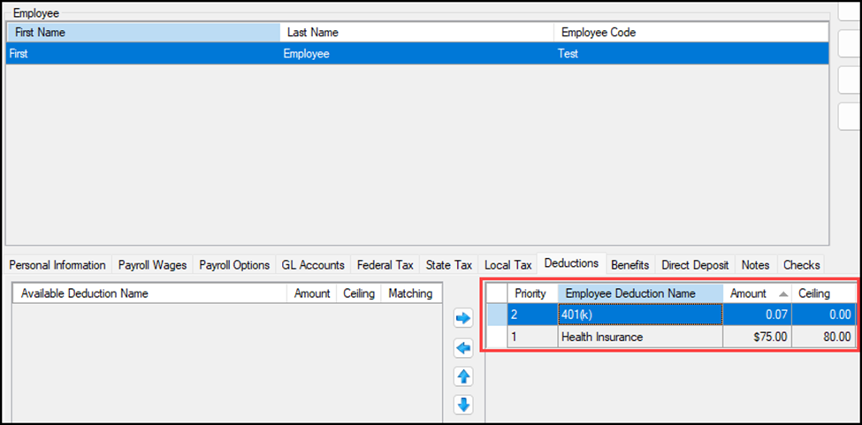862x425 pixels.
Task: Open the Personal Information tab
Action: 57,265
